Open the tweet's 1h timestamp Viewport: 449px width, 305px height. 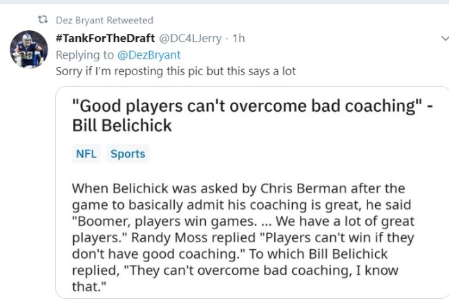click(x=238, y=38)
